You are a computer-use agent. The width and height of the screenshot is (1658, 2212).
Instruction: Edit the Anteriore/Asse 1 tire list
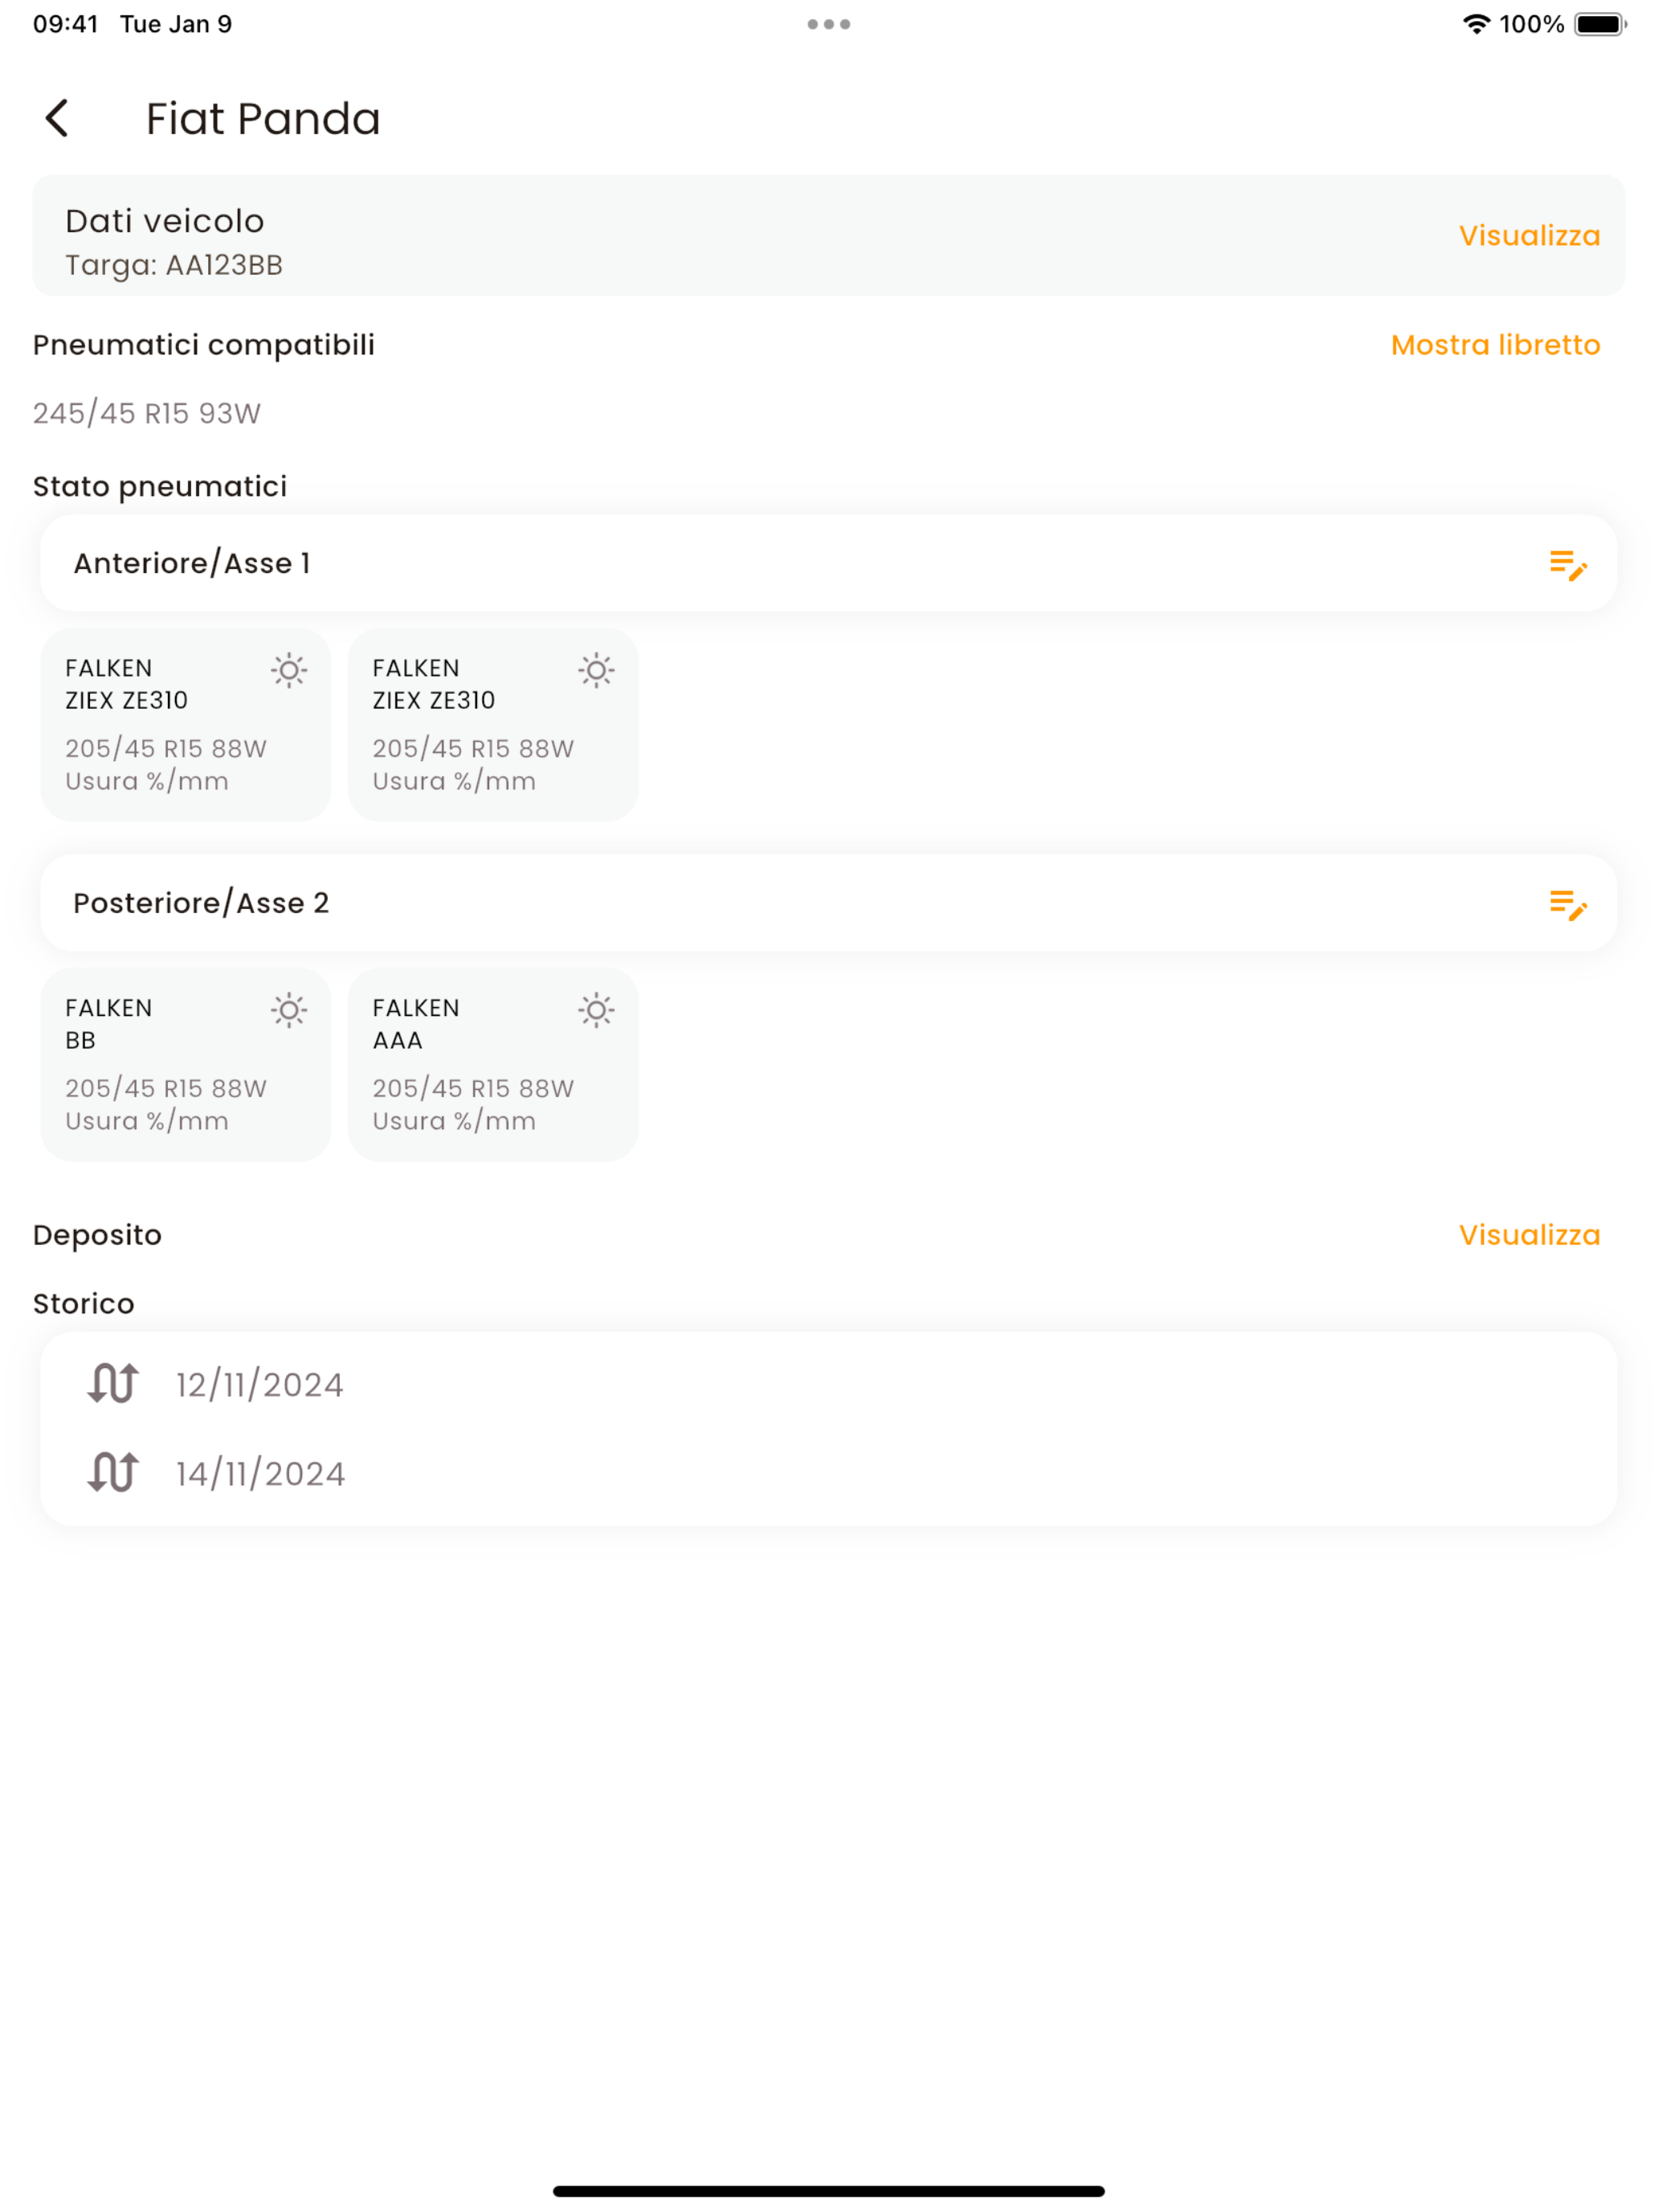(1567, 565)
